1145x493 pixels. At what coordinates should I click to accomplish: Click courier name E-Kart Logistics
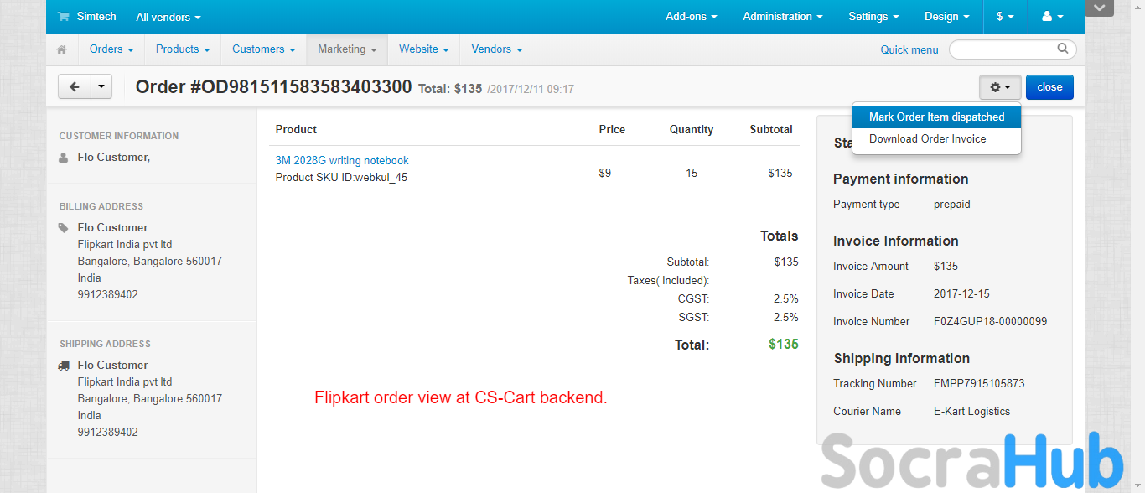tap(971, 412)
